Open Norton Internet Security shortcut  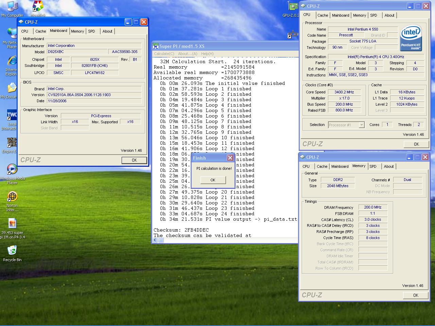pos(12,201)
